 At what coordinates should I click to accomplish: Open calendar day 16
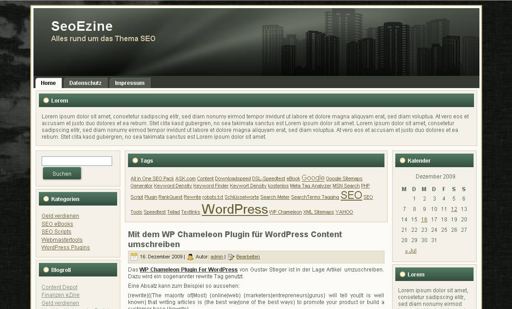pos(424,220)
